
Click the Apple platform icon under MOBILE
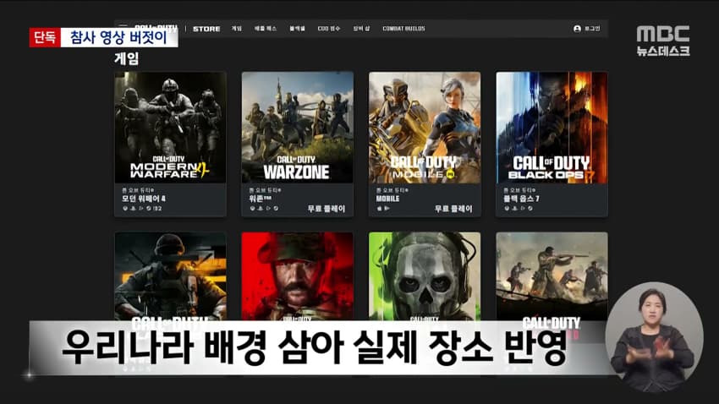(x=379, y=209)
